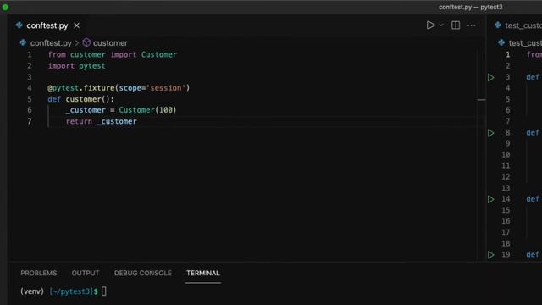
Task: Open the editor More Actions menu
Action: coord(471,25)
